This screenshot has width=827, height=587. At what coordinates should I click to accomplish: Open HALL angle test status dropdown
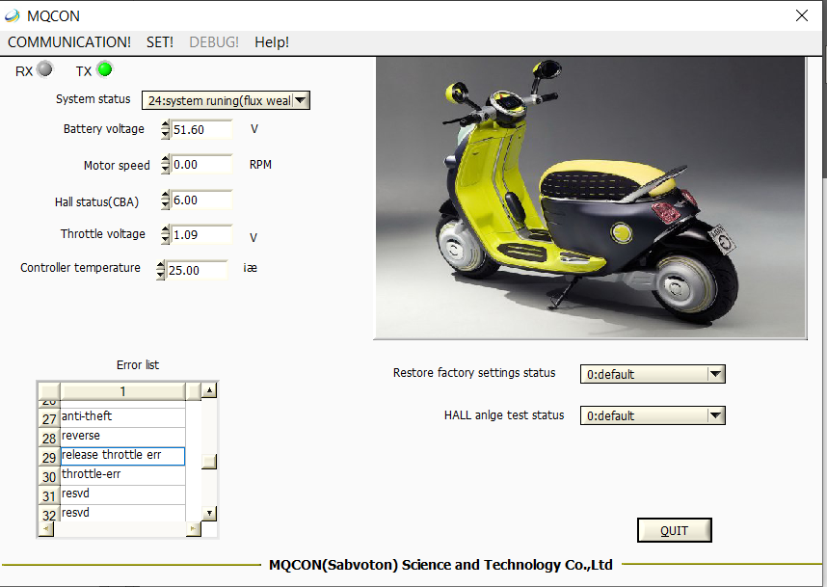[714, 415]
